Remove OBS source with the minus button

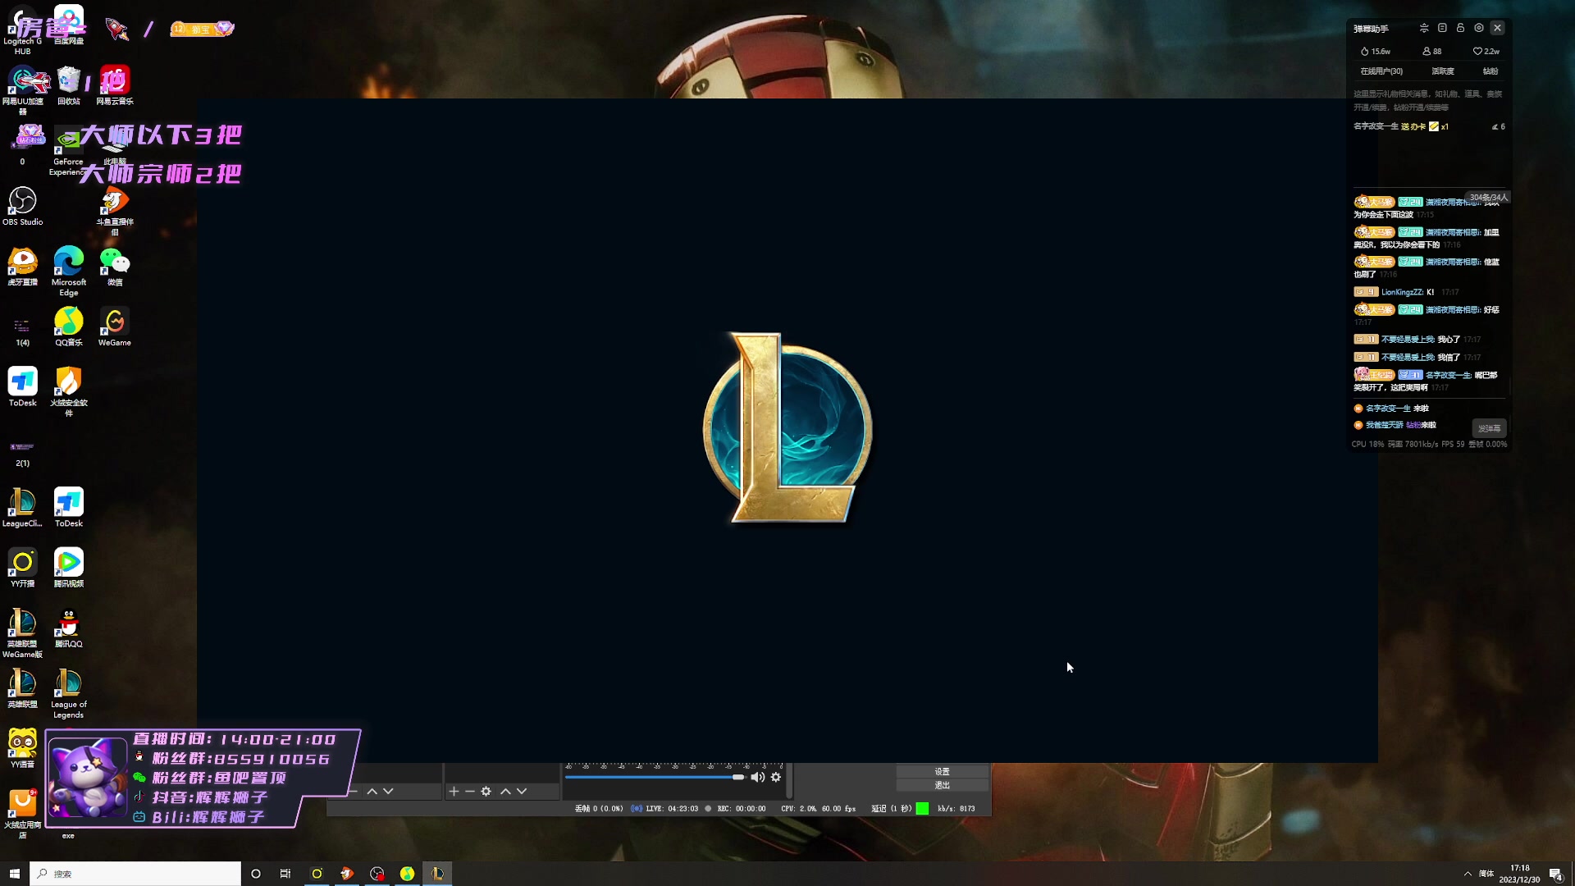pyautogui.click(x=470, y=792)
